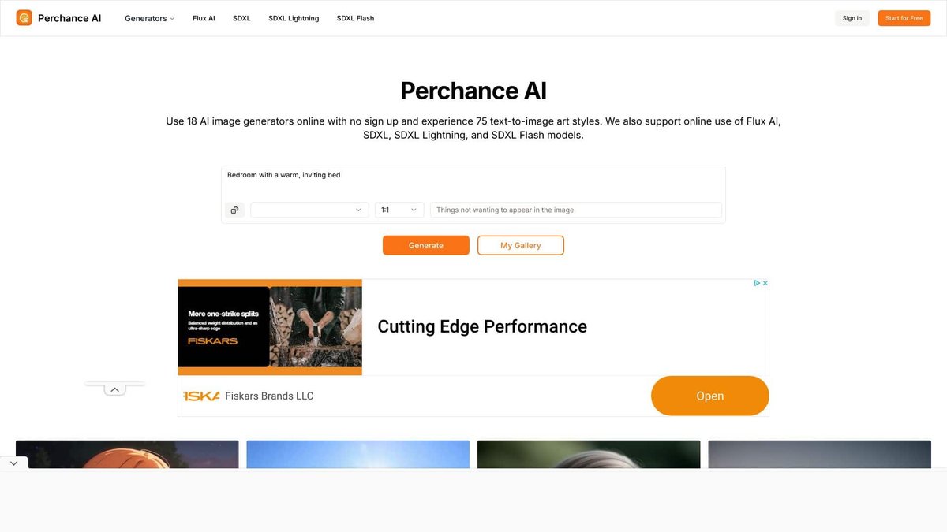Open the SDXL navigation item
947x532 pixels.
241,17
